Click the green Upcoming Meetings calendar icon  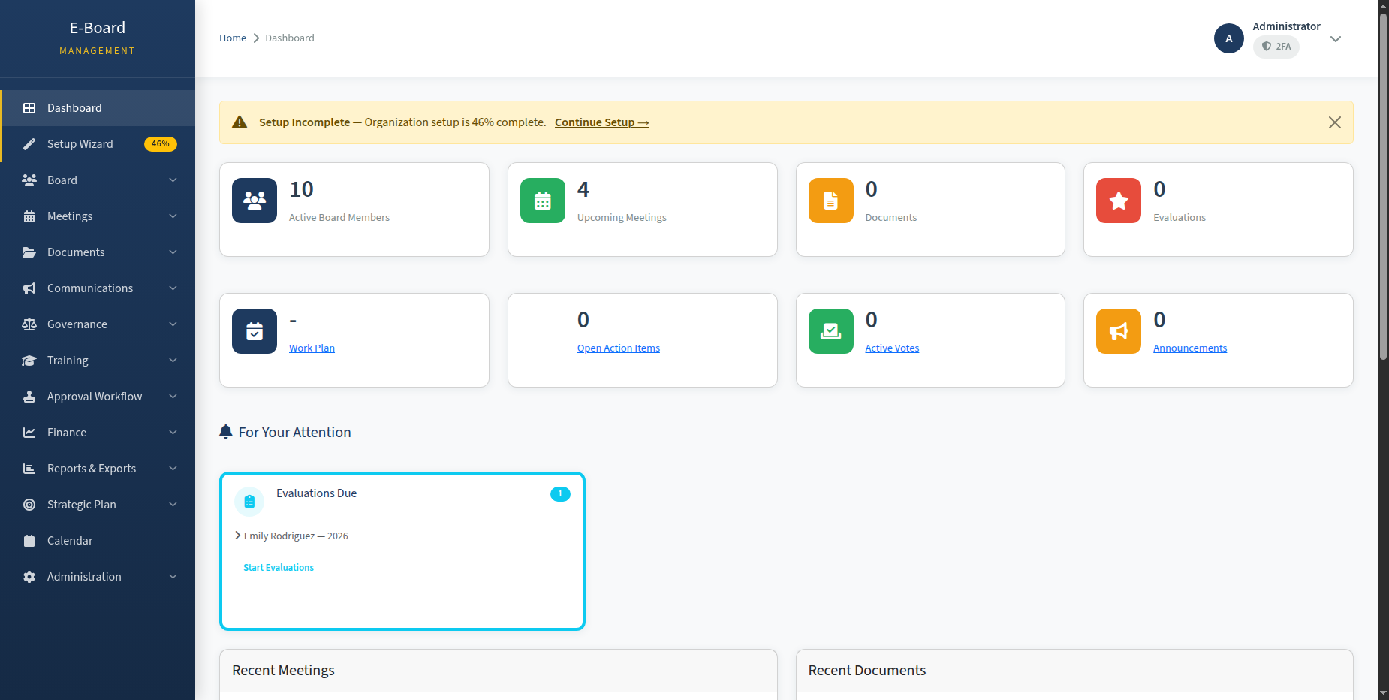coord(543,201)
